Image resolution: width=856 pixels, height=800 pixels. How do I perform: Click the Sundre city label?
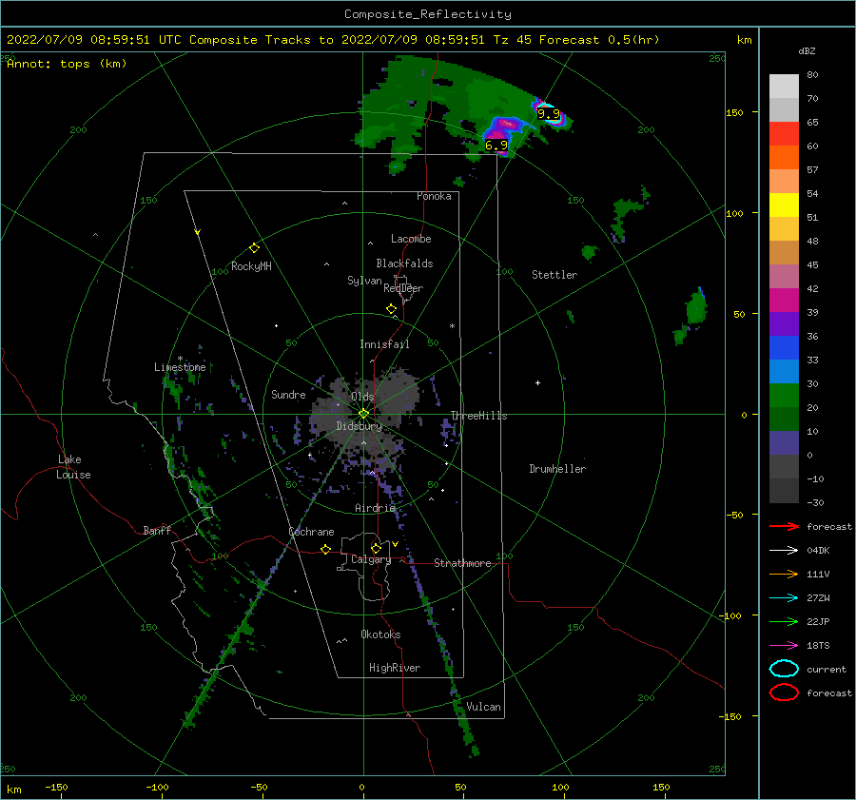pyautogui.click(x=288, y=394)
